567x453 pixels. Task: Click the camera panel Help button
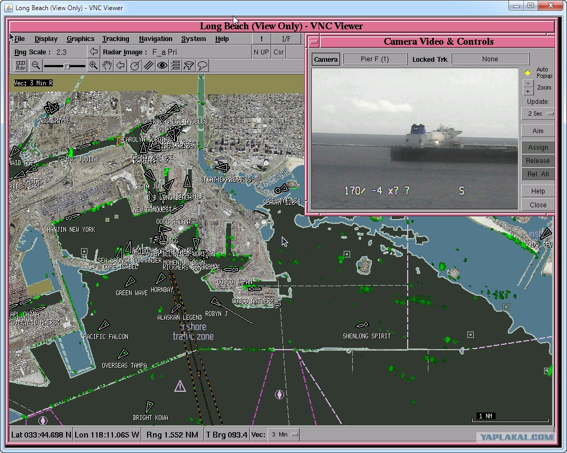coord(538,191)
